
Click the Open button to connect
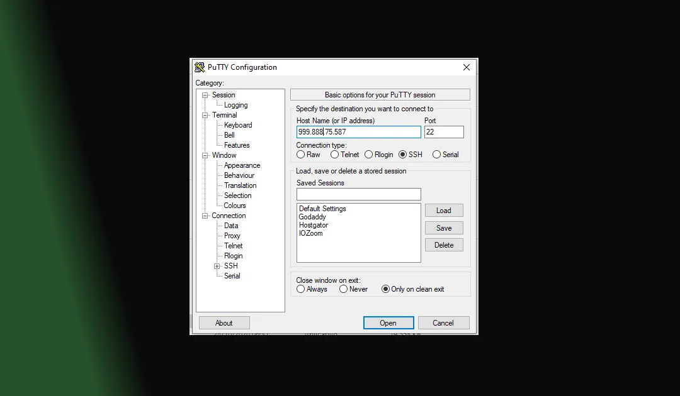coord(388,323)
